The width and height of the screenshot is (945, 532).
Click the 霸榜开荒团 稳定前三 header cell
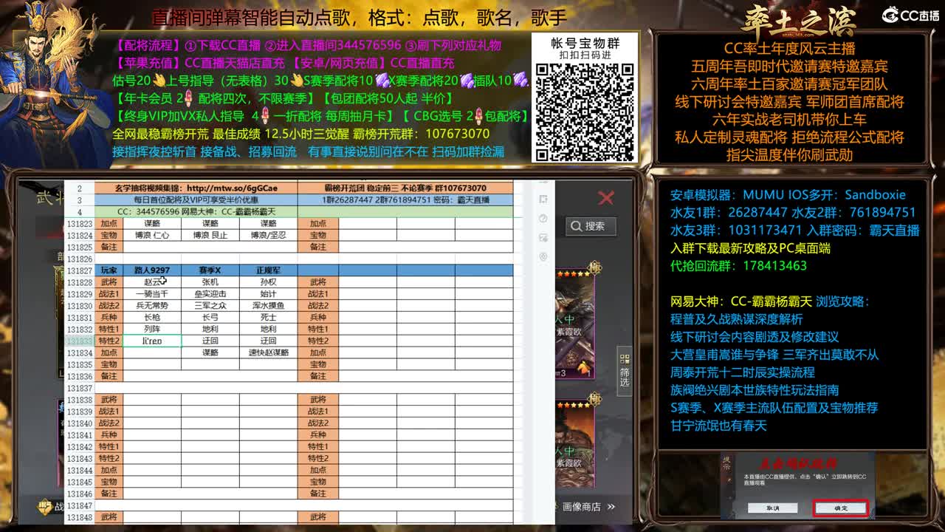click(x=405, y=188)
